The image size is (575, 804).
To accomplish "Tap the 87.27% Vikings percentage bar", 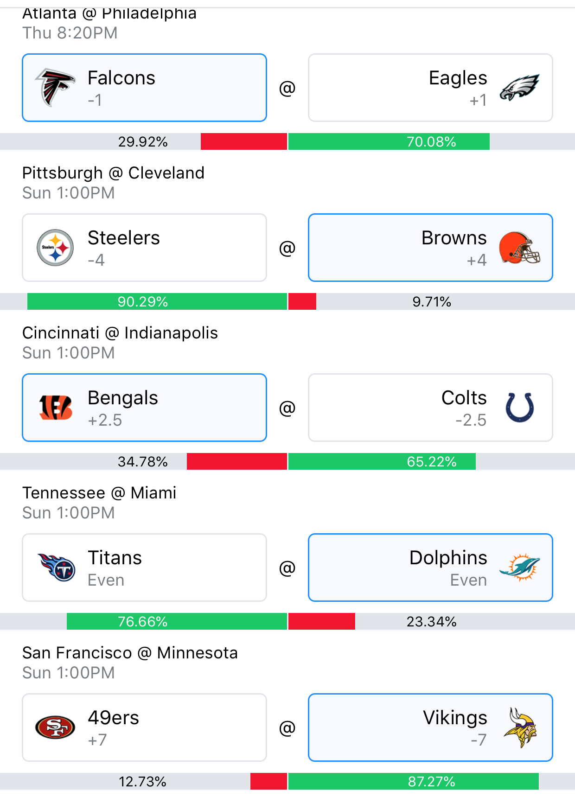I will pyautogui.click(x=414, y=781).
